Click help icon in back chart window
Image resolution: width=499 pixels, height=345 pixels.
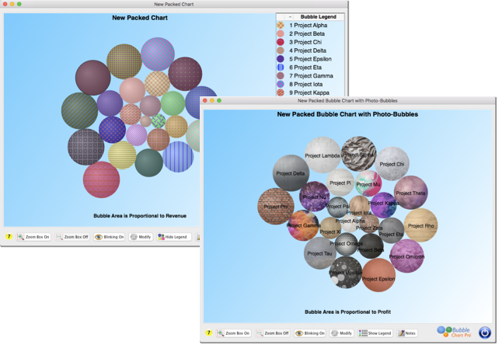point(9,236)
